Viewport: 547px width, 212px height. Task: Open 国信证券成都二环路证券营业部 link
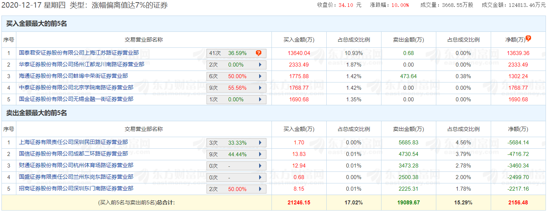73,154
